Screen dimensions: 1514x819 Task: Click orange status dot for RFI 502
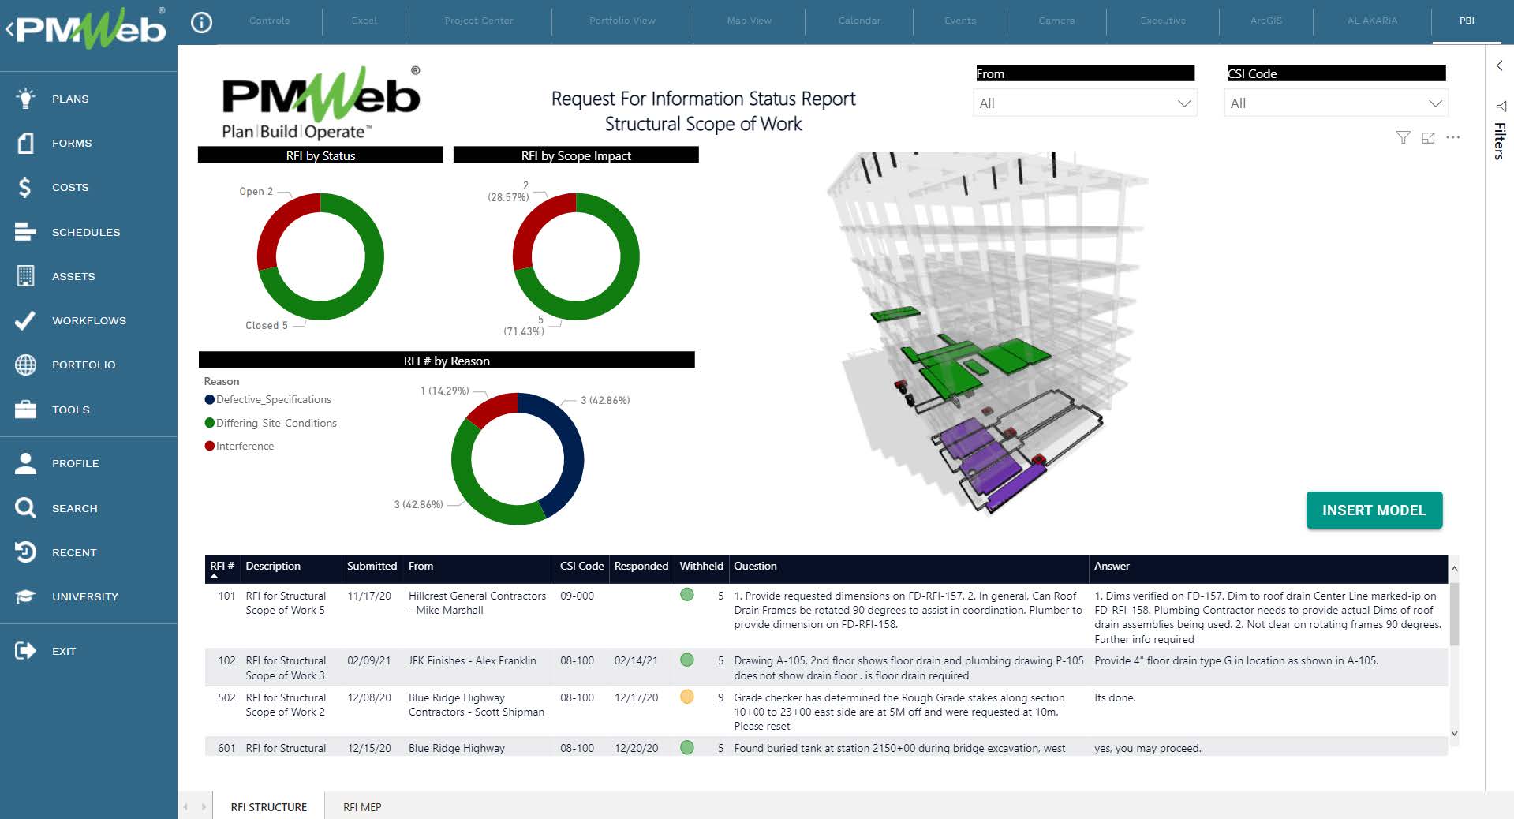tap(687, 697)
